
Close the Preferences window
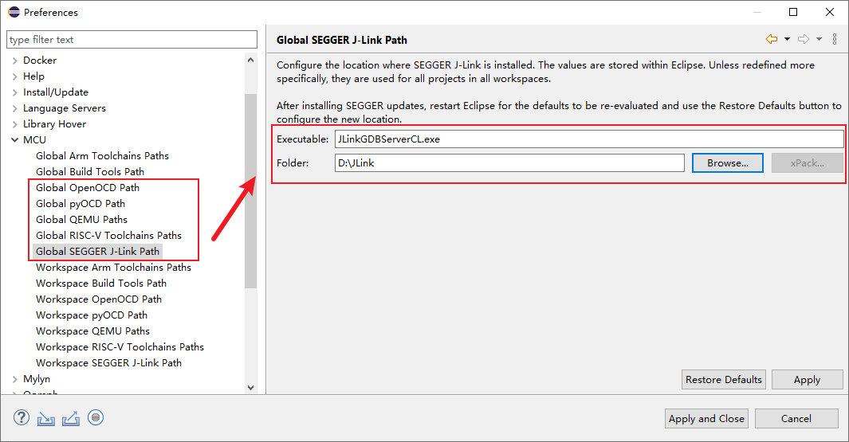[x=830, y=12]
